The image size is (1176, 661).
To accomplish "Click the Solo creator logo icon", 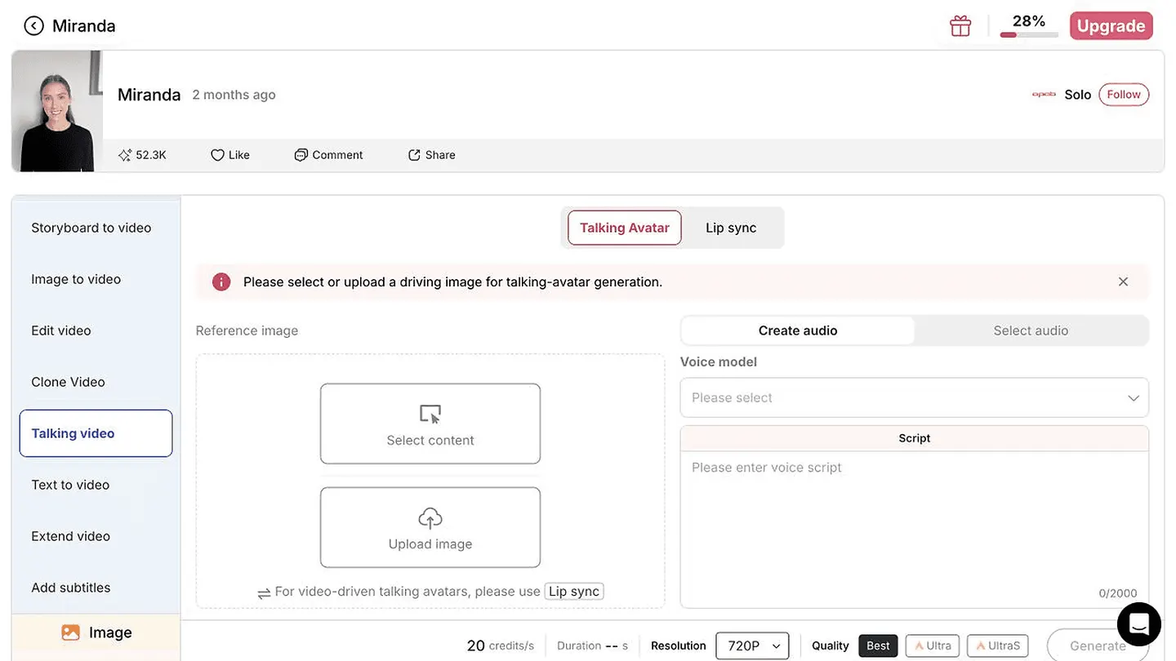I will point(1044,95).
